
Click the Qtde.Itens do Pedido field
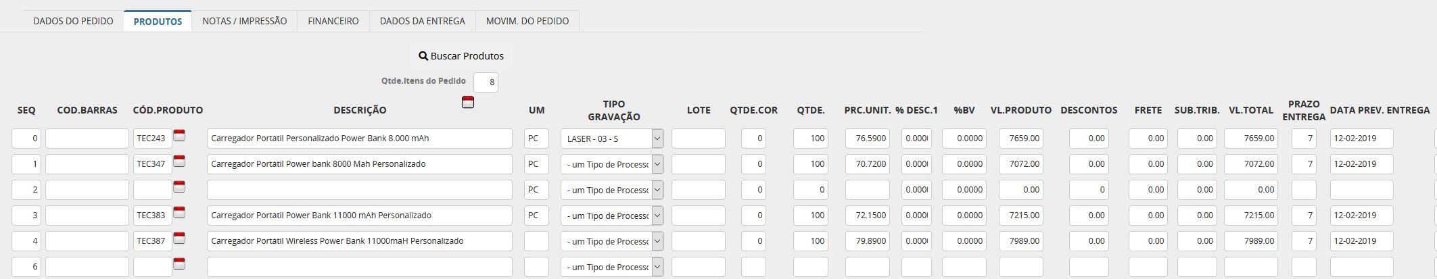(x=486, y=82)
